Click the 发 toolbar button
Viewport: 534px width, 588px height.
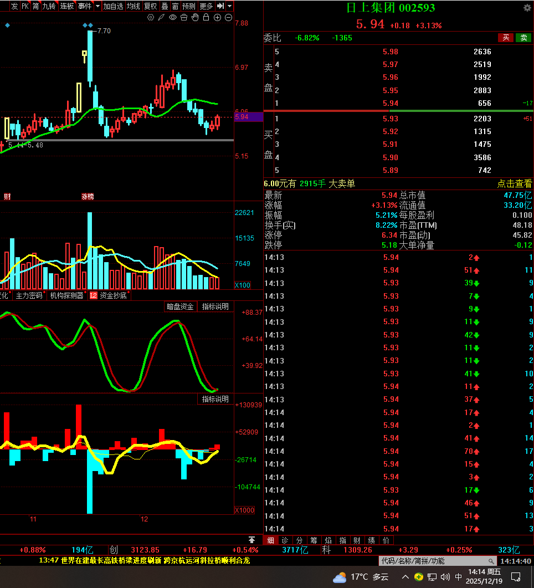tap(14, 6)
